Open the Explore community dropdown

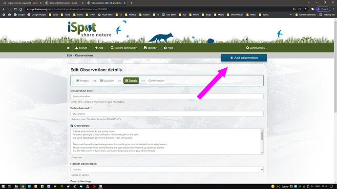click(125, 48)
